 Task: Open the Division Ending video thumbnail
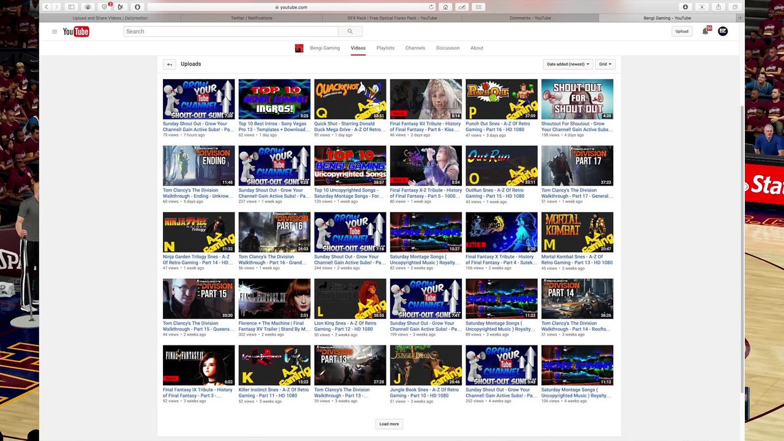click(x=198, y=165)
